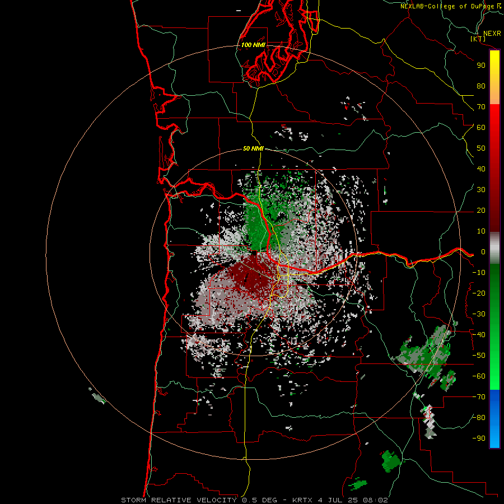
Task: Click the positive 80 scale label
Action: [481, 86]
